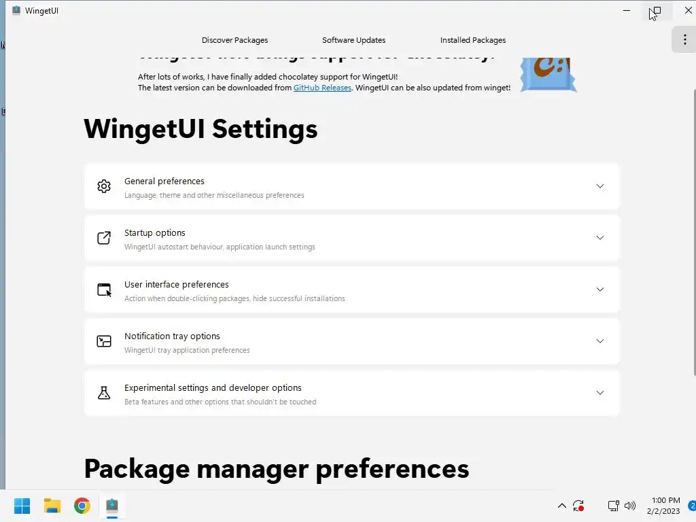Close the WingetUI window

(x=688, y=10)
